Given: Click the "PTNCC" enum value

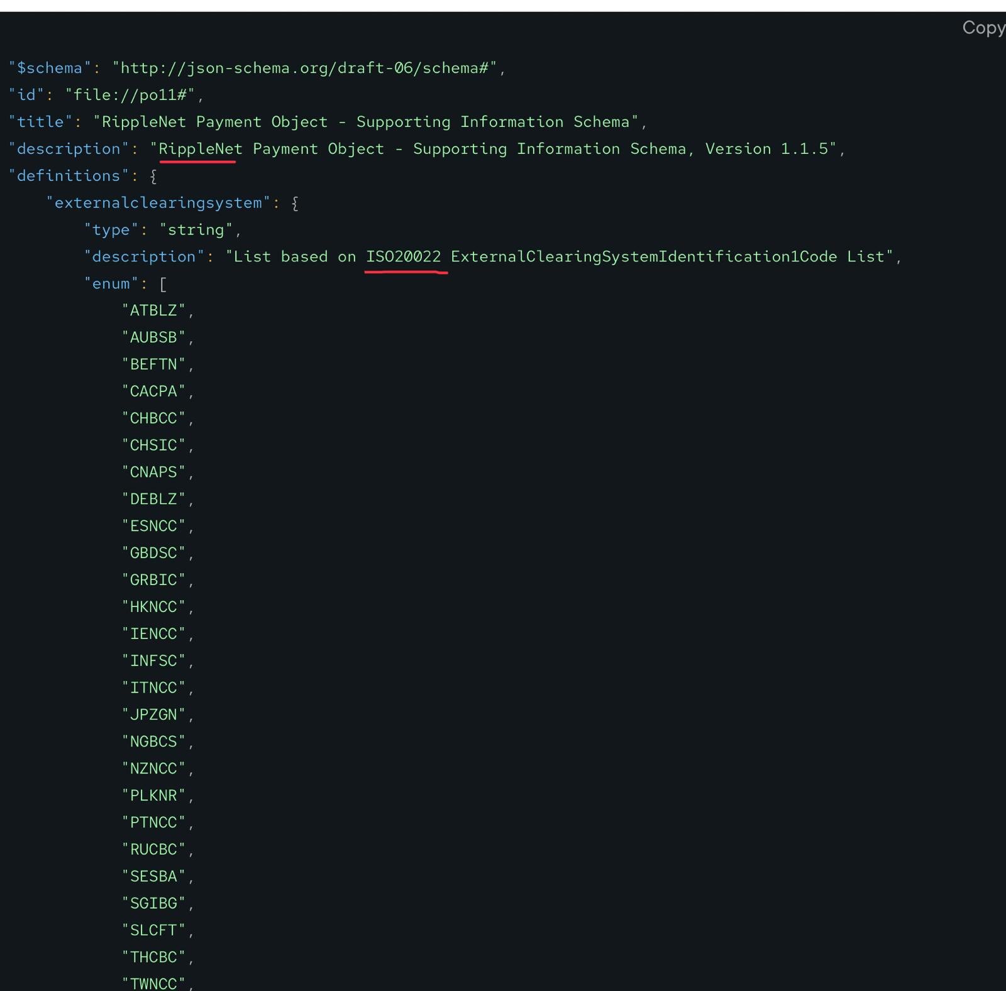Looking at the screenshot, I should pos(154,823).
